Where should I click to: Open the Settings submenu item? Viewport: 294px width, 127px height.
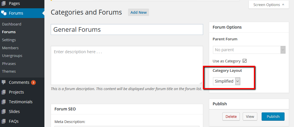coord(9,40)
